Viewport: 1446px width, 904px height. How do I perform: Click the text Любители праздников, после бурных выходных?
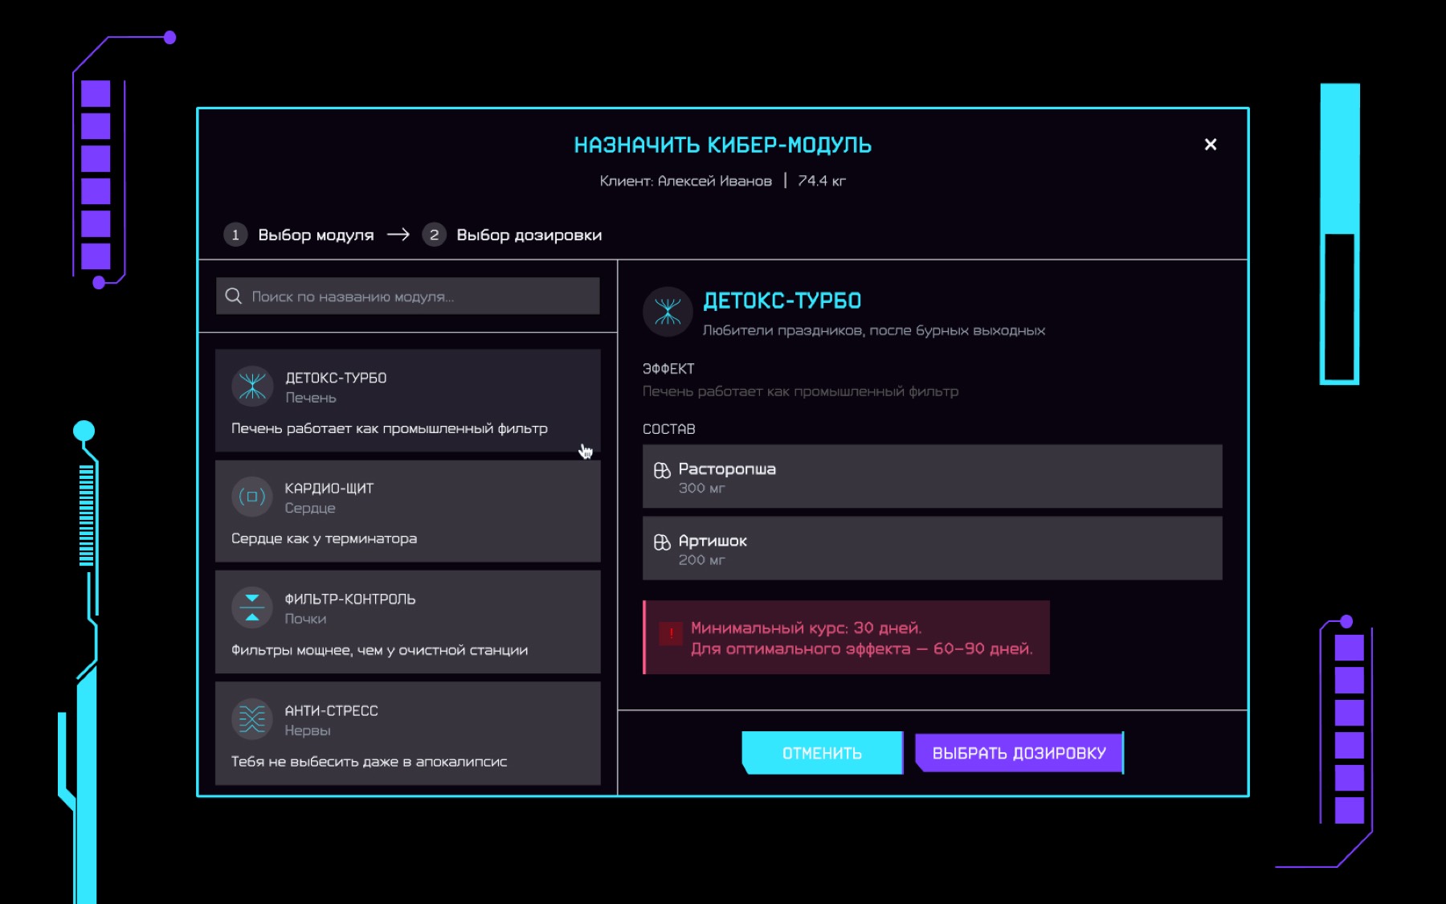pyautogui.click(x=874, y=330)
